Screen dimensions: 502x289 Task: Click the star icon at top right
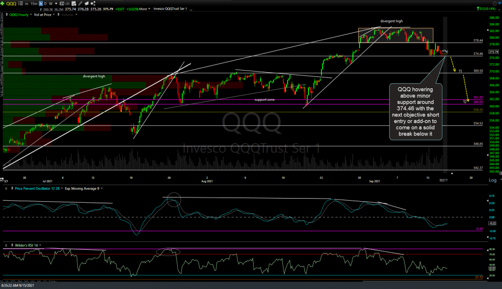point(495,3)
